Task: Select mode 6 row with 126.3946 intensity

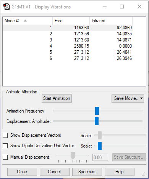Action: 68,58
